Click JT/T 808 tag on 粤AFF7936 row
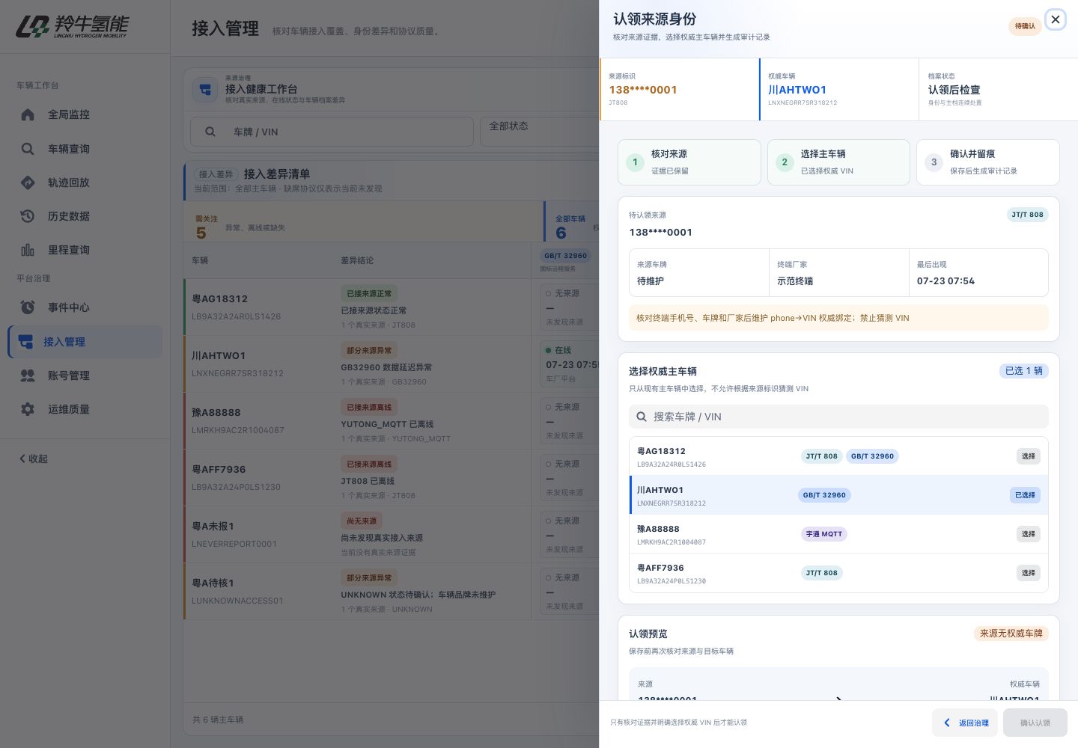Viewport: 1078px width, 748px height. coord(821,573)
